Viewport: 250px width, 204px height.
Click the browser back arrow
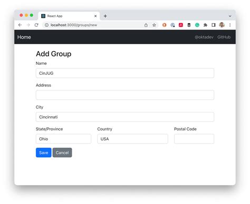click(20, 25)
